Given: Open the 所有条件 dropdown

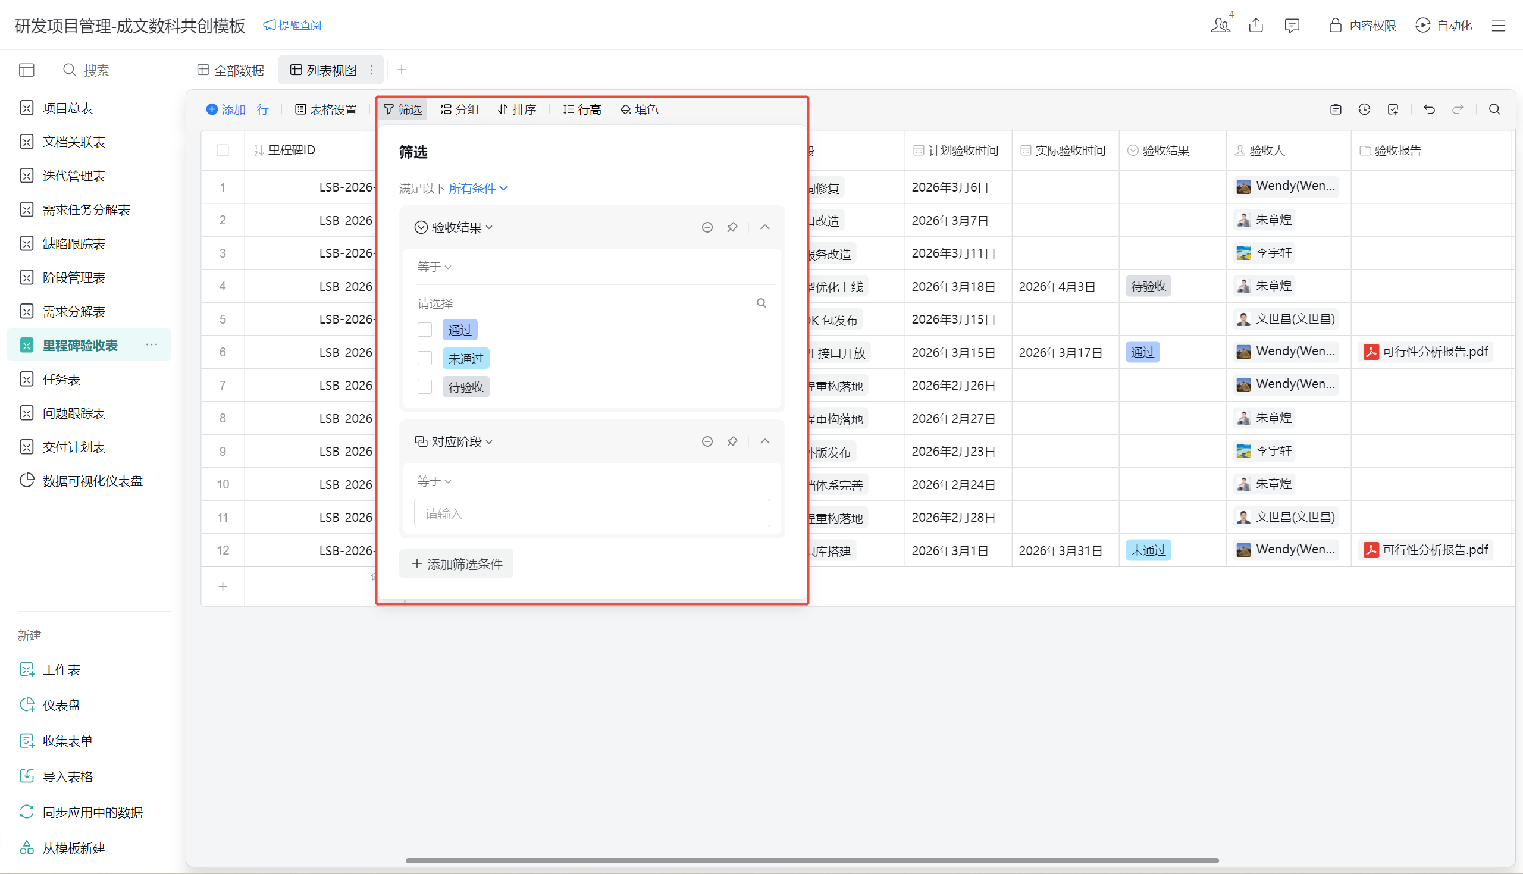Looking at the screenshot, I should point(478,189).
